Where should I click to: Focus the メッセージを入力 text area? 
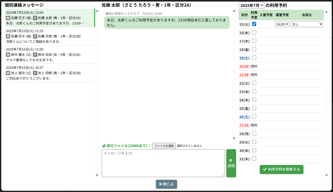coord(163,163)
